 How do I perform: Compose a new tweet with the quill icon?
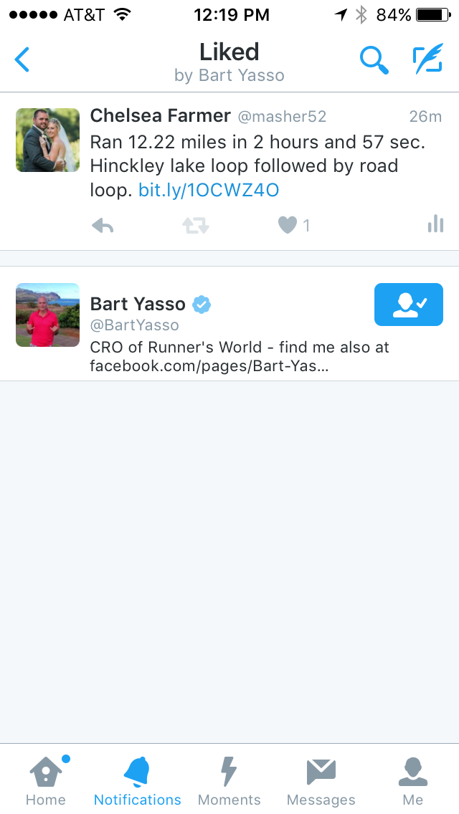coord(428,59)
